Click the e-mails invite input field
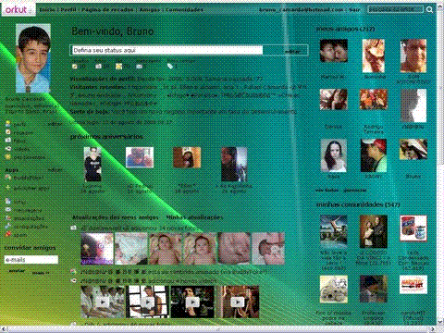The image size is (444, 333). tap(31, 260)
